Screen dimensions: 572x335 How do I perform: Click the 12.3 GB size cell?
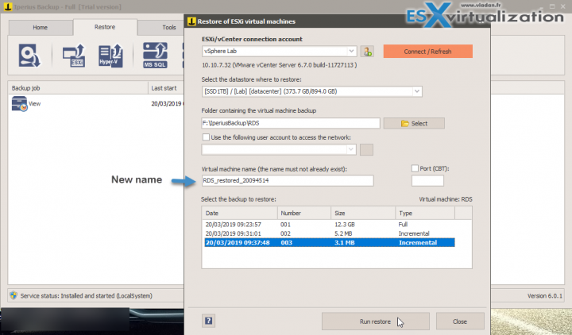pos(344,224)
